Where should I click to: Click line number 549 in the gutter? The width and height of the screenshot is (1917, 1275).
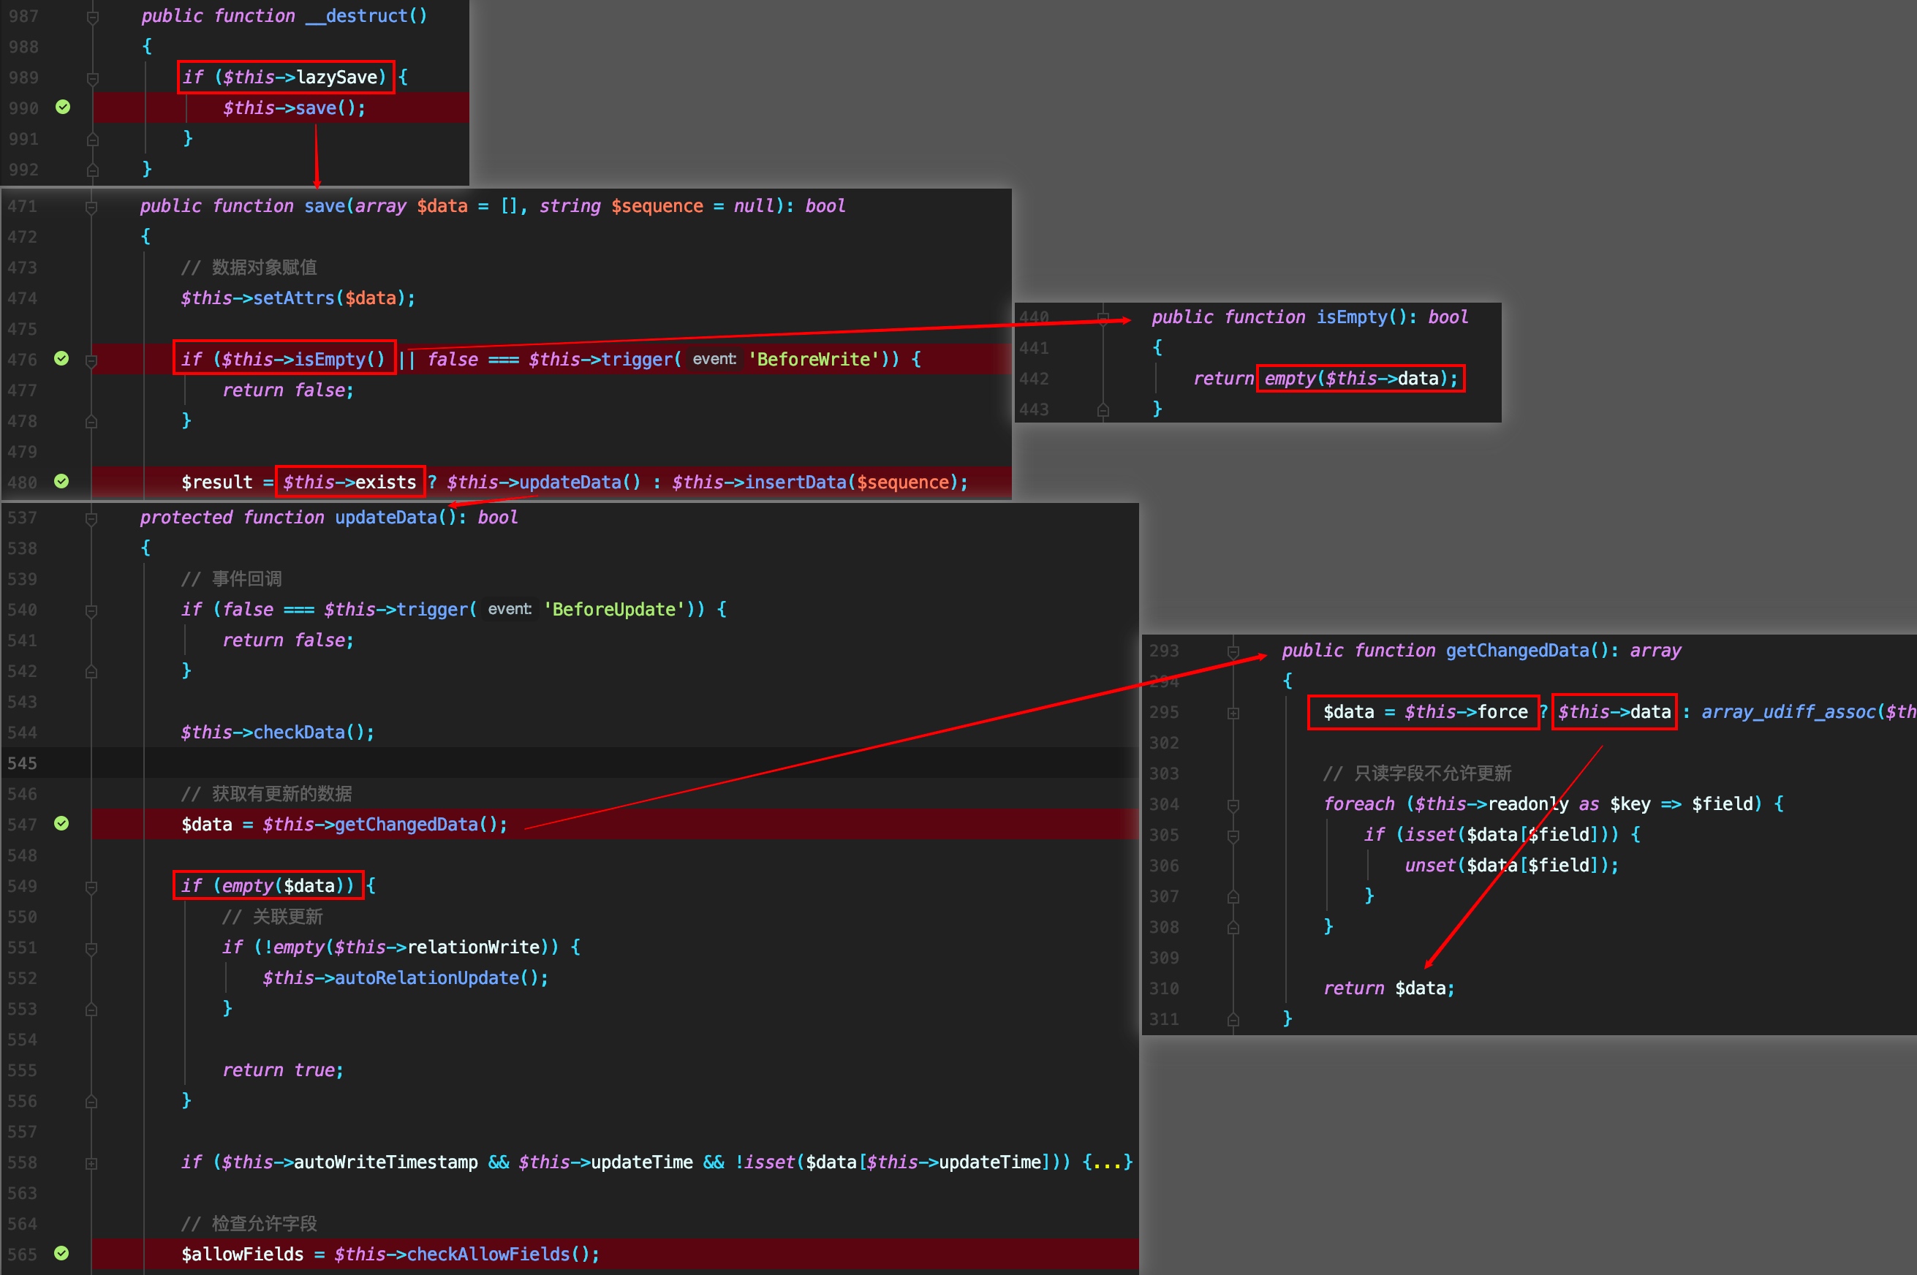pos(23,886)
